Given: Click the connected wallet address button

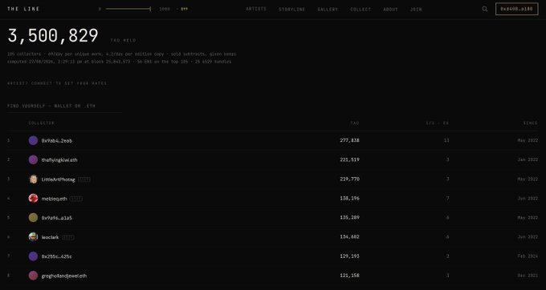Looking at the screenshot, I should tap(517, 9).
